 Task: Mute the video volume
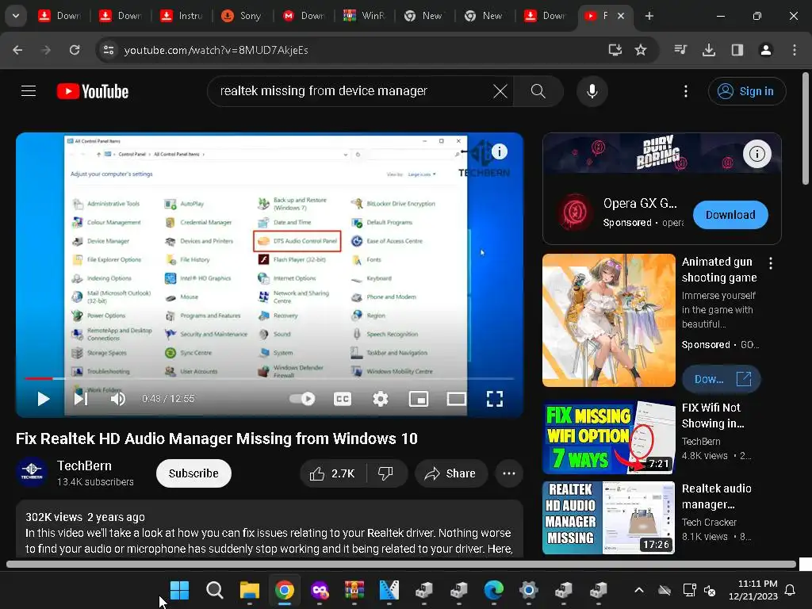[x=118, y=399]
